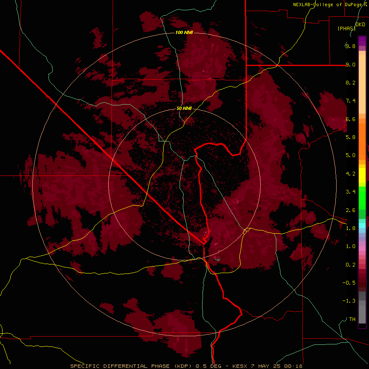Click the [PHAS] legend unit label
The image size is (369, 369).
[x=346, y=28]
